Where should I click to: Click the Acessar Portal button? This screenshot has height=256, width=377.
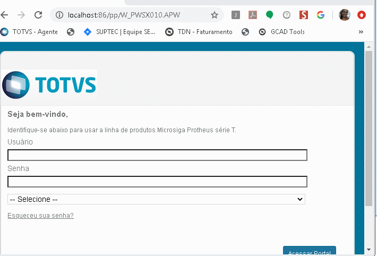coord(310,251)
